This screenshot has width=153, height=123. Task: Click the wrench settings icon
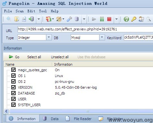pos(69,19)
